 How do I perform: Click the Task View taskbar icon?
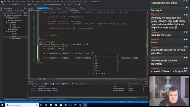[41, 105]
